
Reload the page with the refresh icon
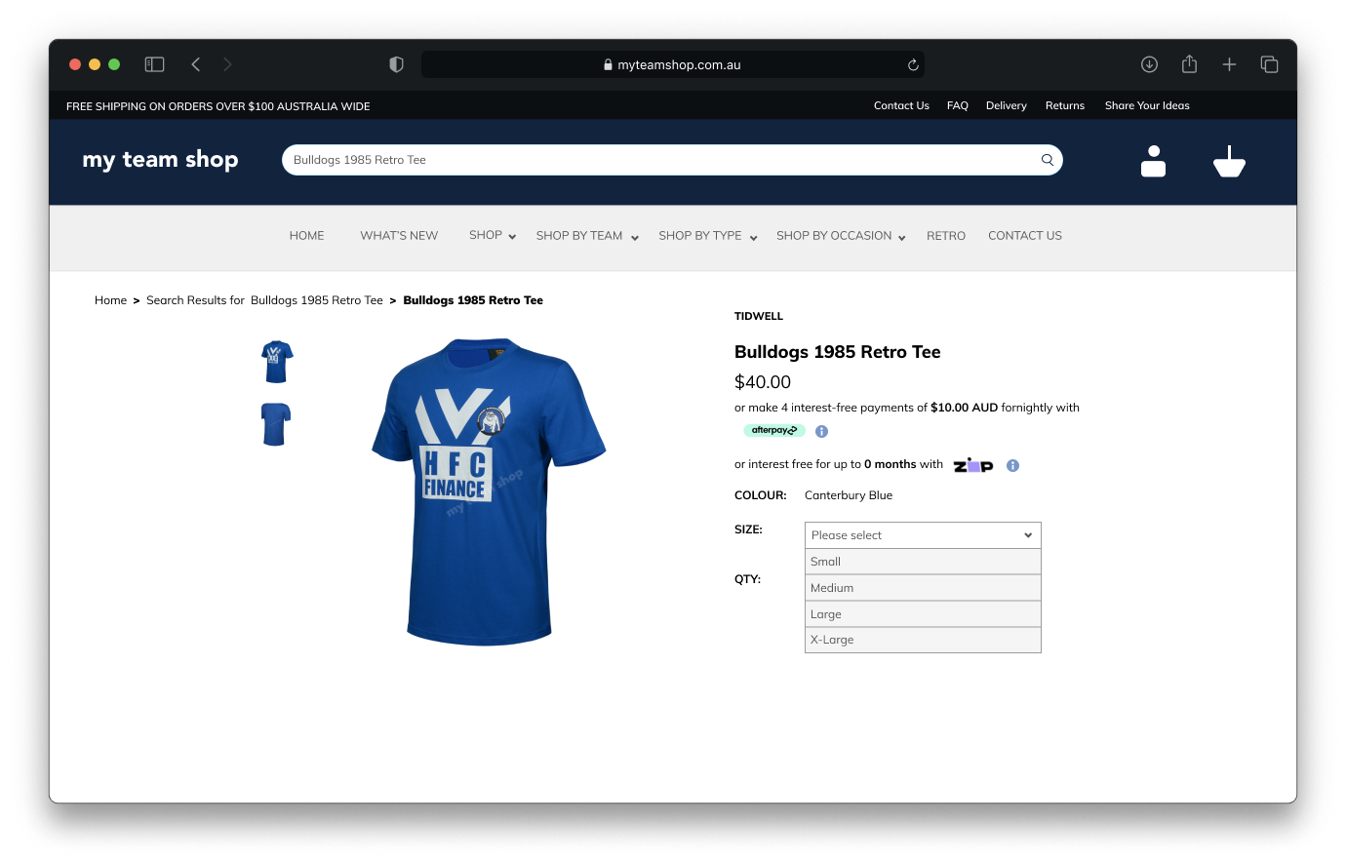tap(913, 65)
